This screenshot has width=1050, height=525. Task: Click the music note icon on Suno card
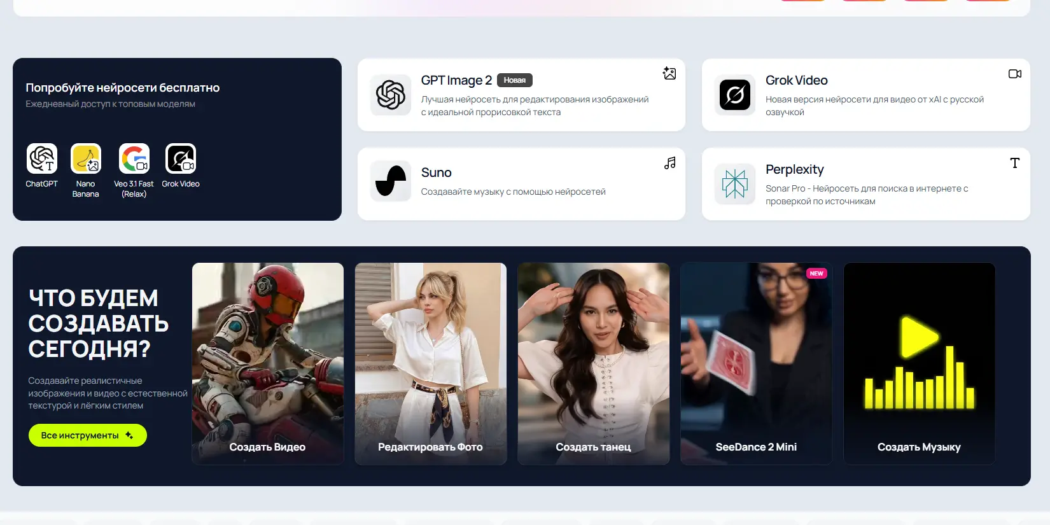[670, 163]
